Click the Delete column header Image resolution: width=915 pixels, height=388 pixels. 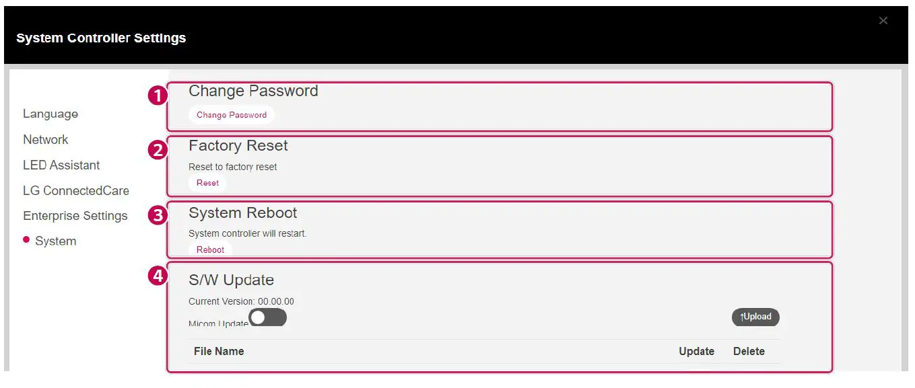tap(749, 351)
